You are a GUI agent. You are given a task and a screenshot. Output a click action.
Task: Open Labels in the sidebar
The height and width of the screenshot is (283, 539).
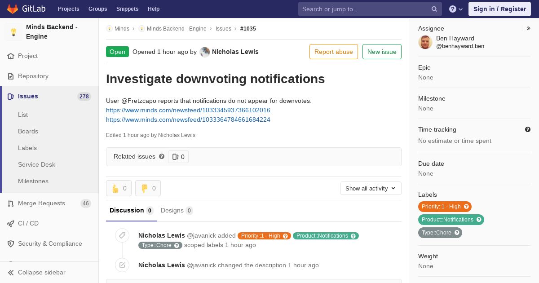pos(27,148)
